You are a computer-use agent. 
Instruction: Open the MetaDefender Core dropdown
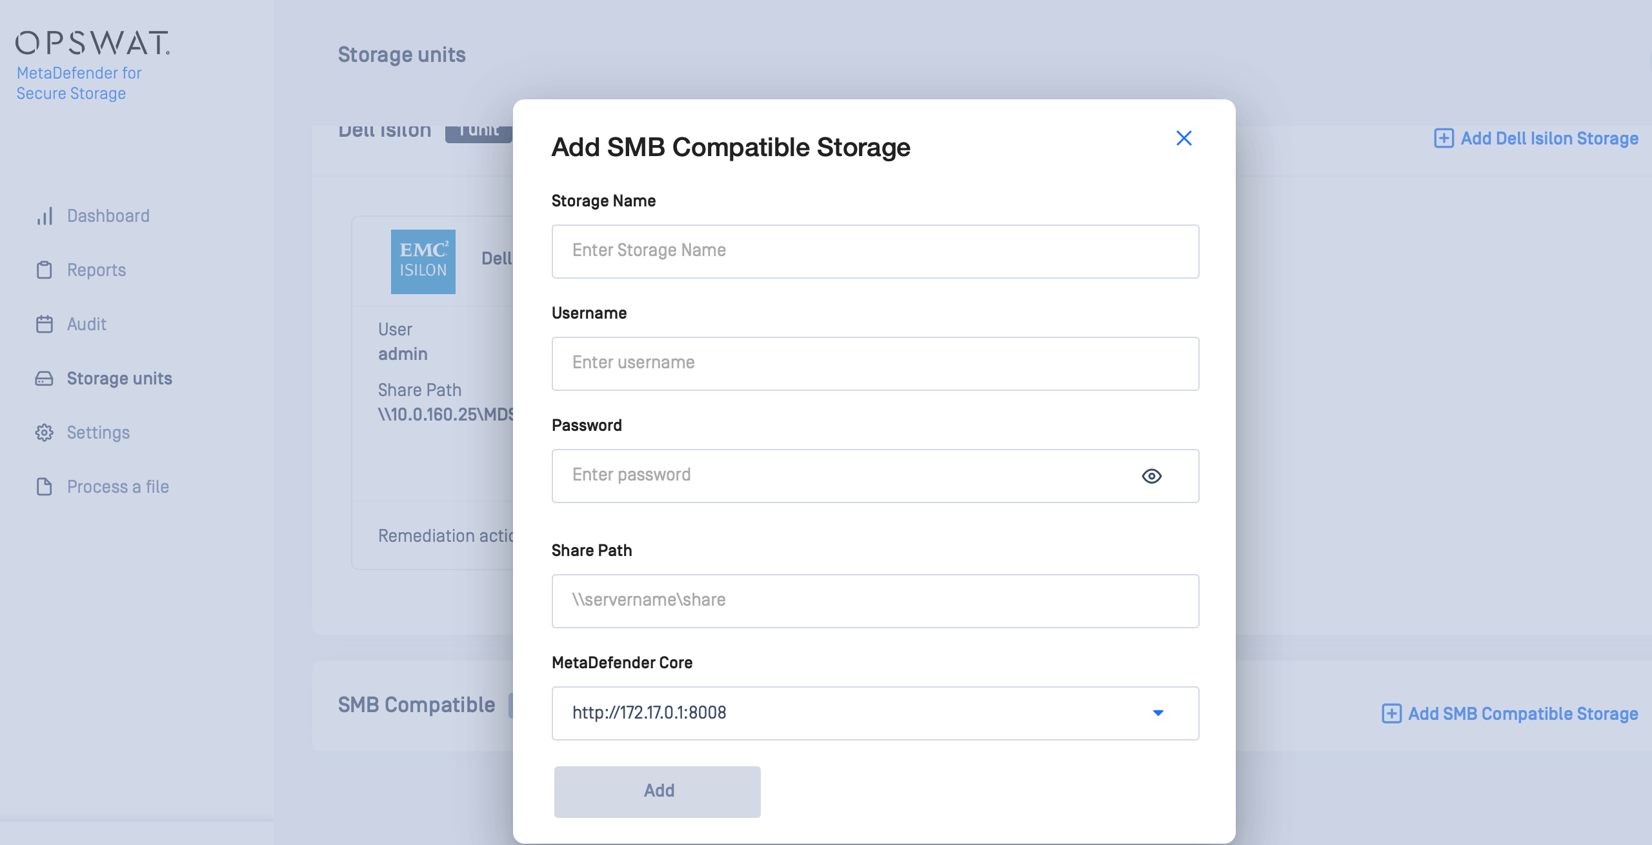(x=875, y=713)
